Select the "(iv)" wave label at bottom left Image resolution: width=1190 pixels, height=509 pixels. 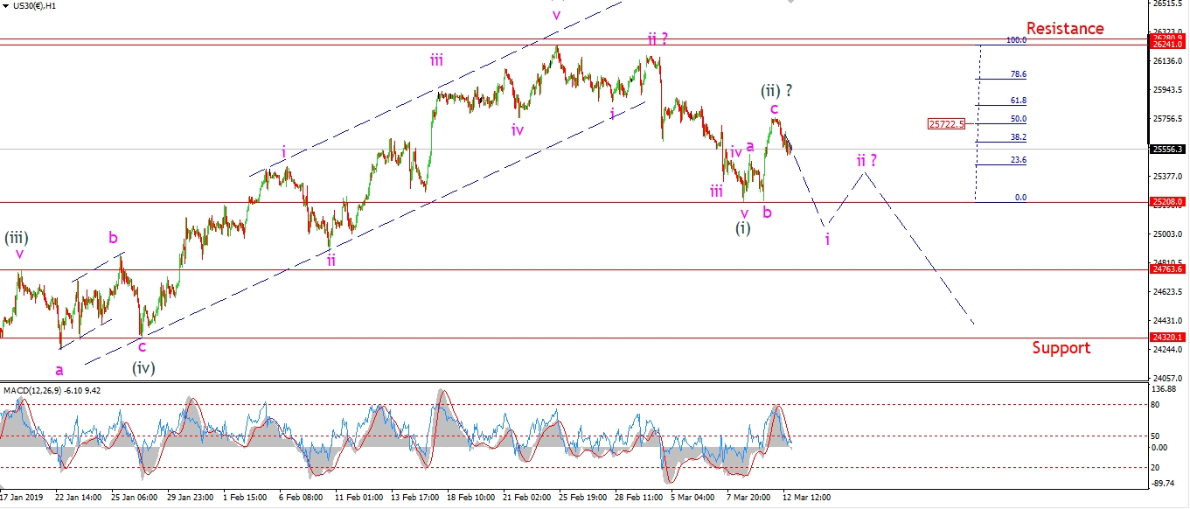[143, 368]
